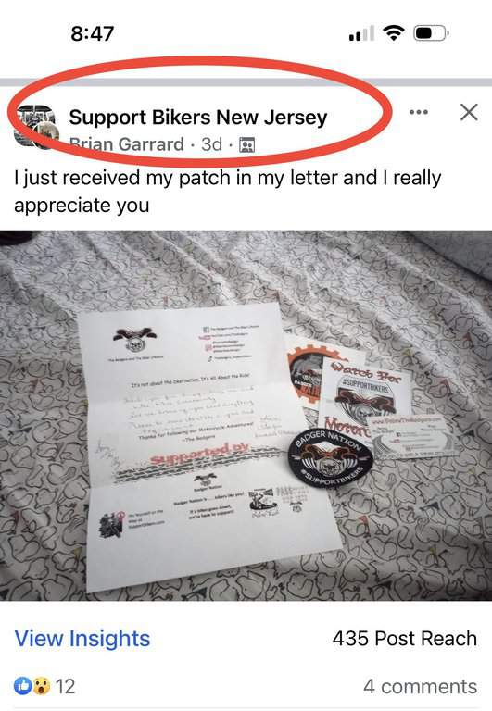Viewport: 492px width, 711px height.
Task: Dismiss the post with the X icon
Action: pyautogui.click(x=469, y=112)
